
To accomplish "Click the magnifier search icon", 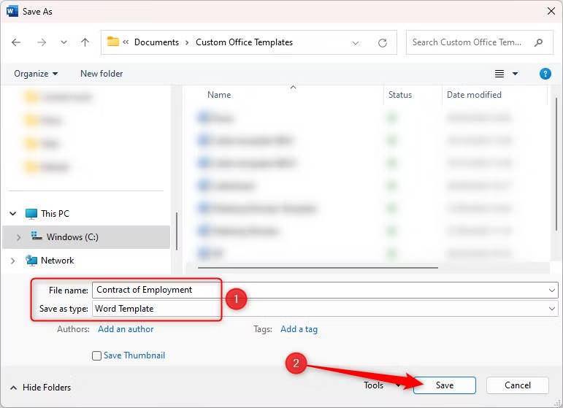I will click(538, 43).
